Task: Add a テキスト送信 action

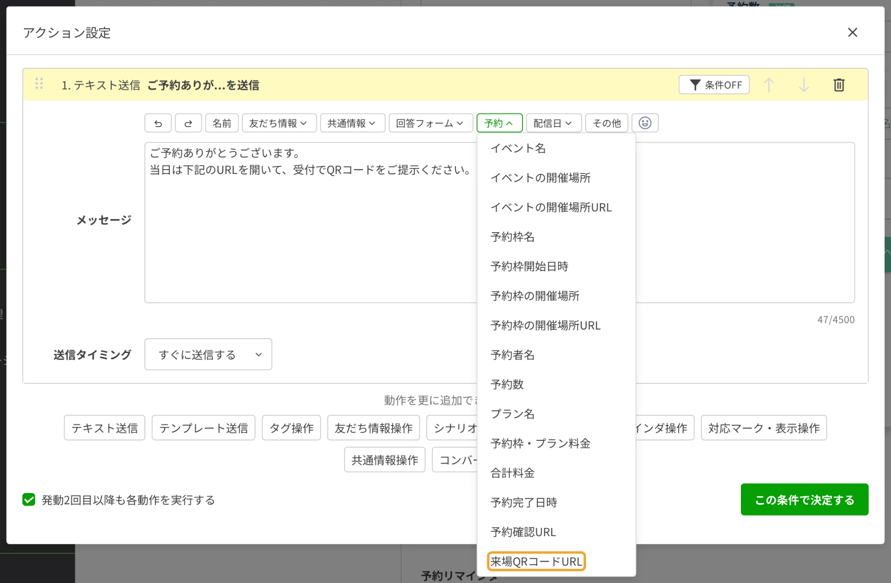Action: [x=104, y=428]
